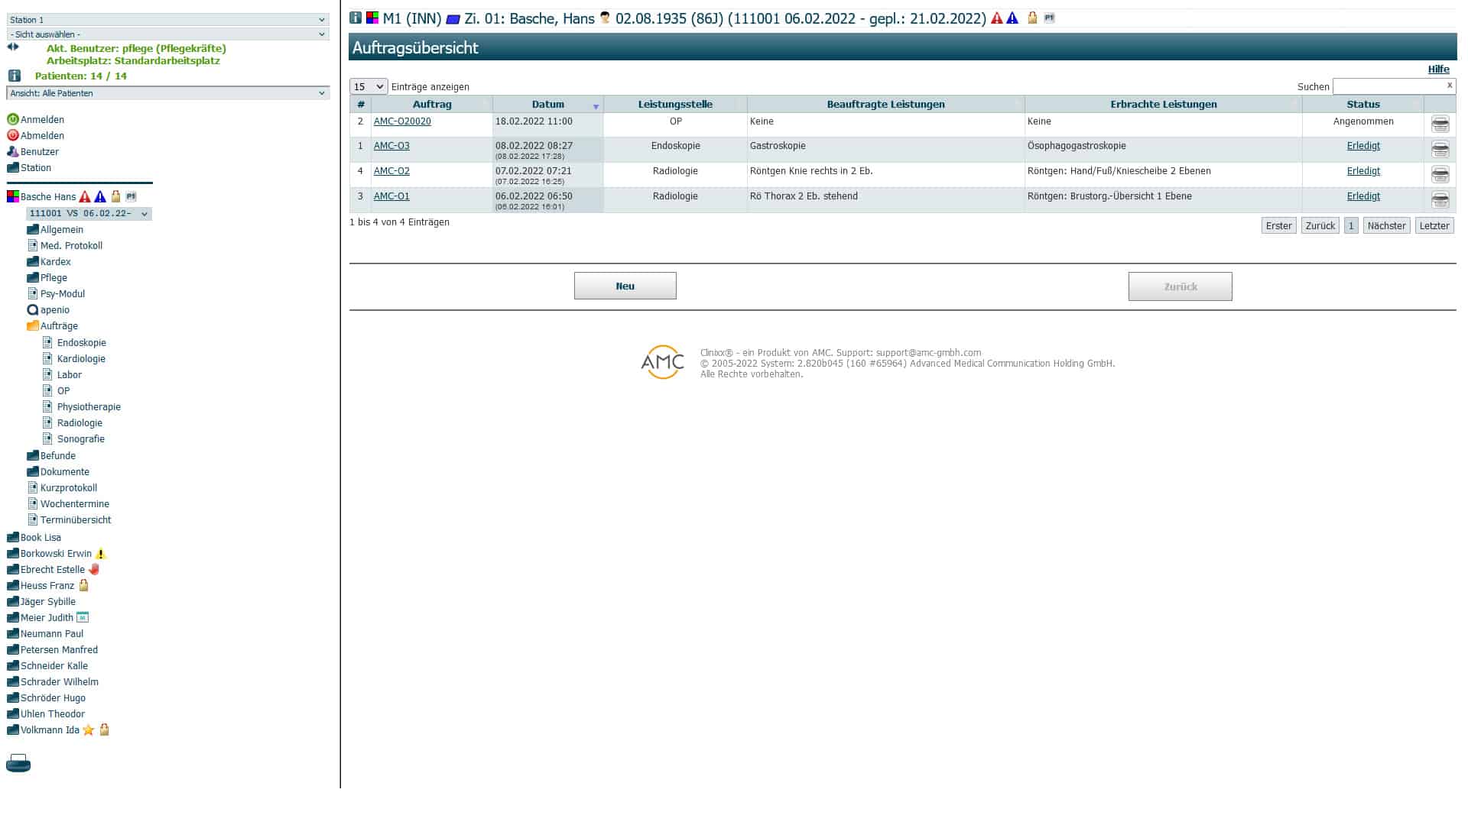
Task: Click the print icon for order AMC-O20020
Action: 1440,124
